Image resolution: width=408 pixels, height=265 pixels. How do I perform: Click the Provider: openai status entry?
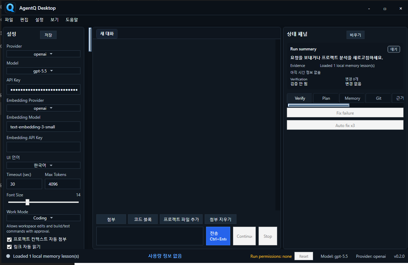coord(371,256)
